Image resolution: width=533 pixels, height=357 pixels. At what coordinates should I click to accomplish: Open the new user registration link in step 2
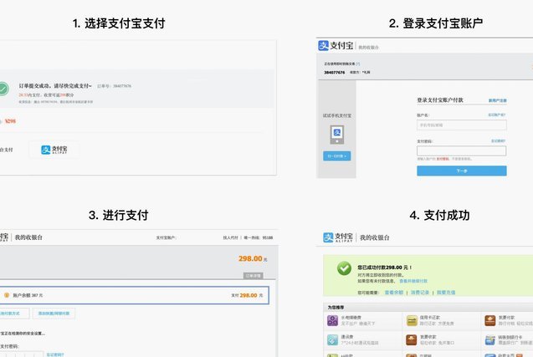point(497,100)
